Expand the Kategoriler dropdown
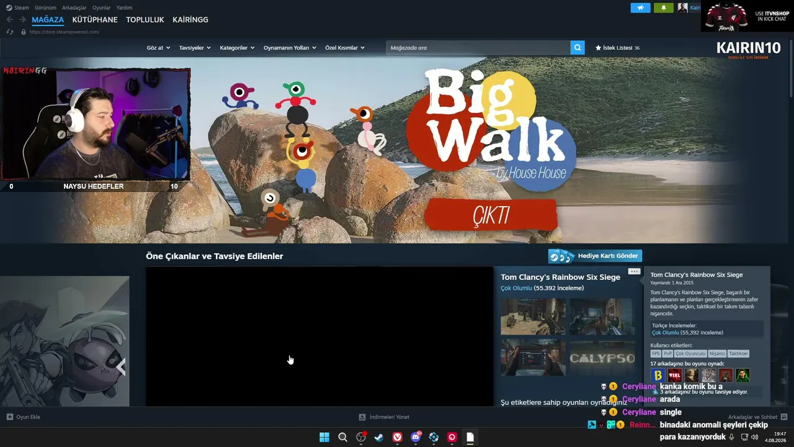Screen dimensions: 794x447 click(x=237, y=48)
